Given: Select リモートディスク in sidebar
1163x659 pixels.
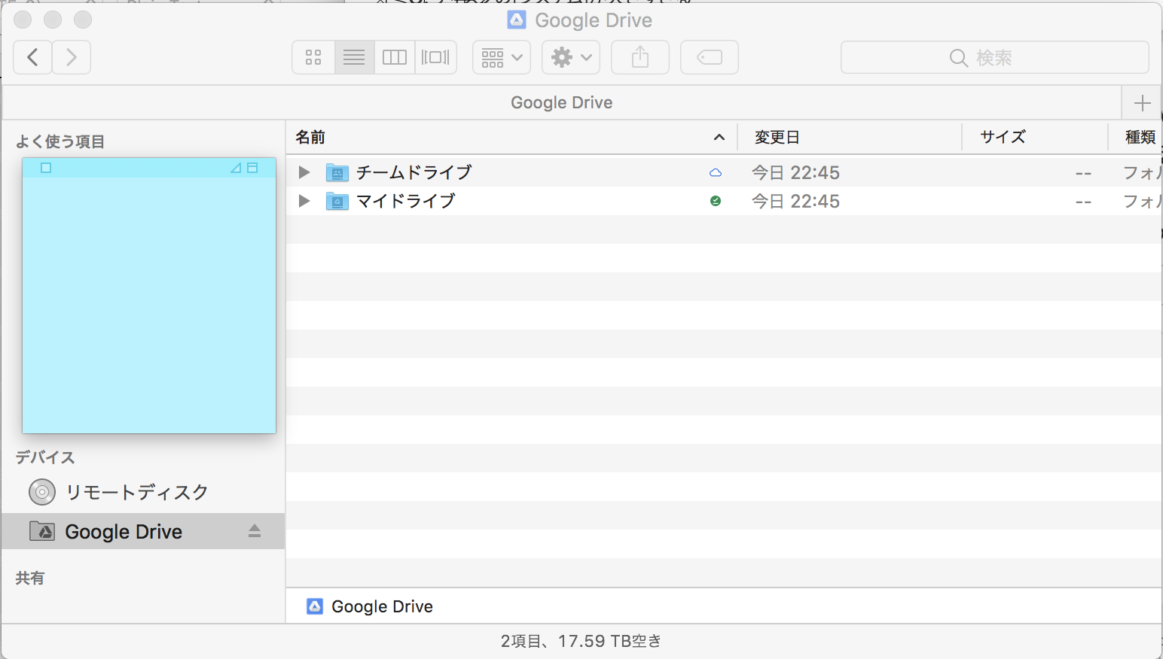Looking at the screenshot, I should pyautogui.click(x=136, y=492).
